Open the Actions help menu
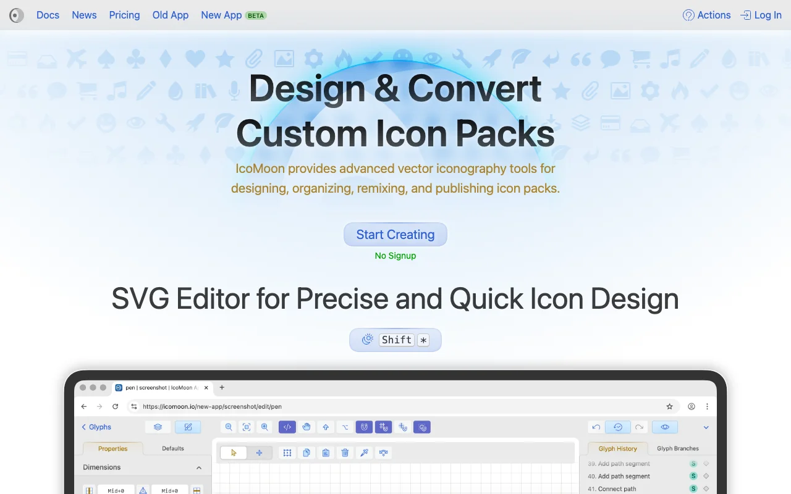This screenshot has height=494, width=791. click(706, 15)
